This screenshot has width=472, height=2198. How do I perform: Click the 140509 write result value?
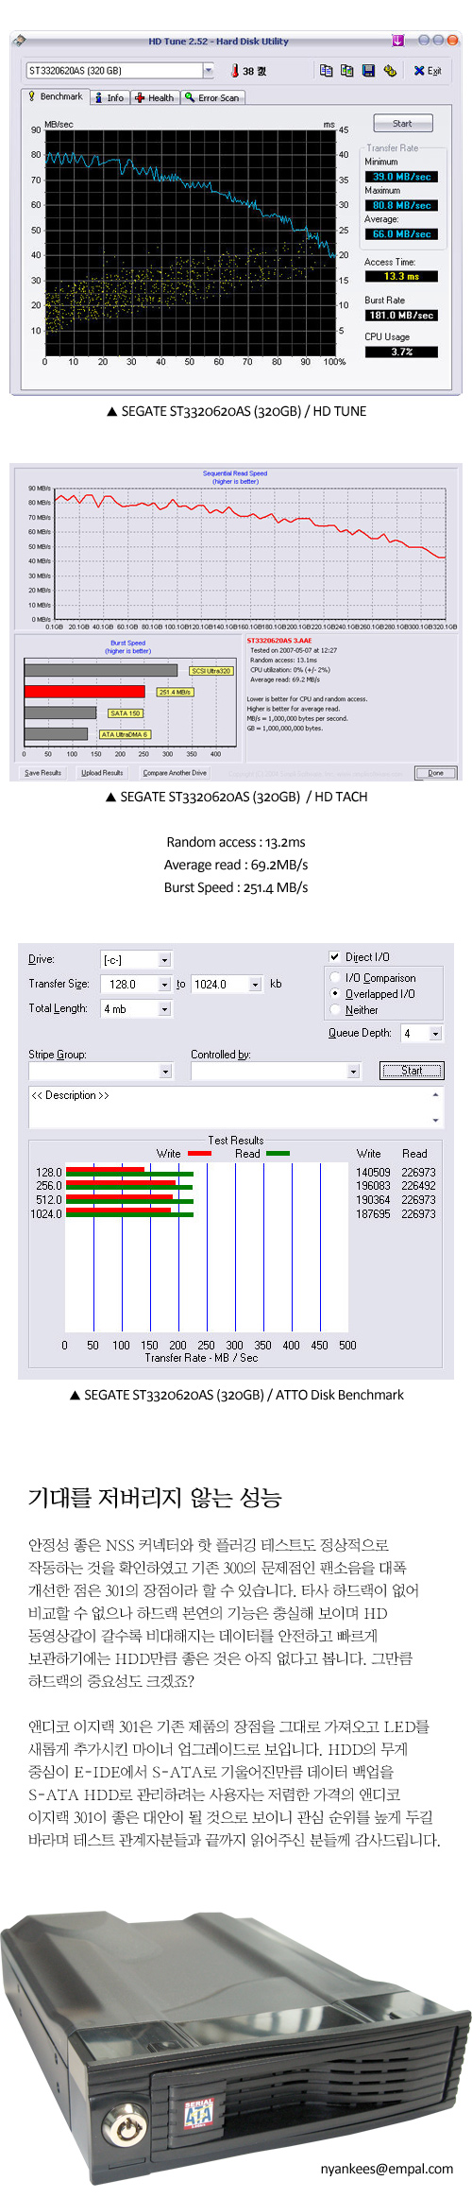point(373,1172)
